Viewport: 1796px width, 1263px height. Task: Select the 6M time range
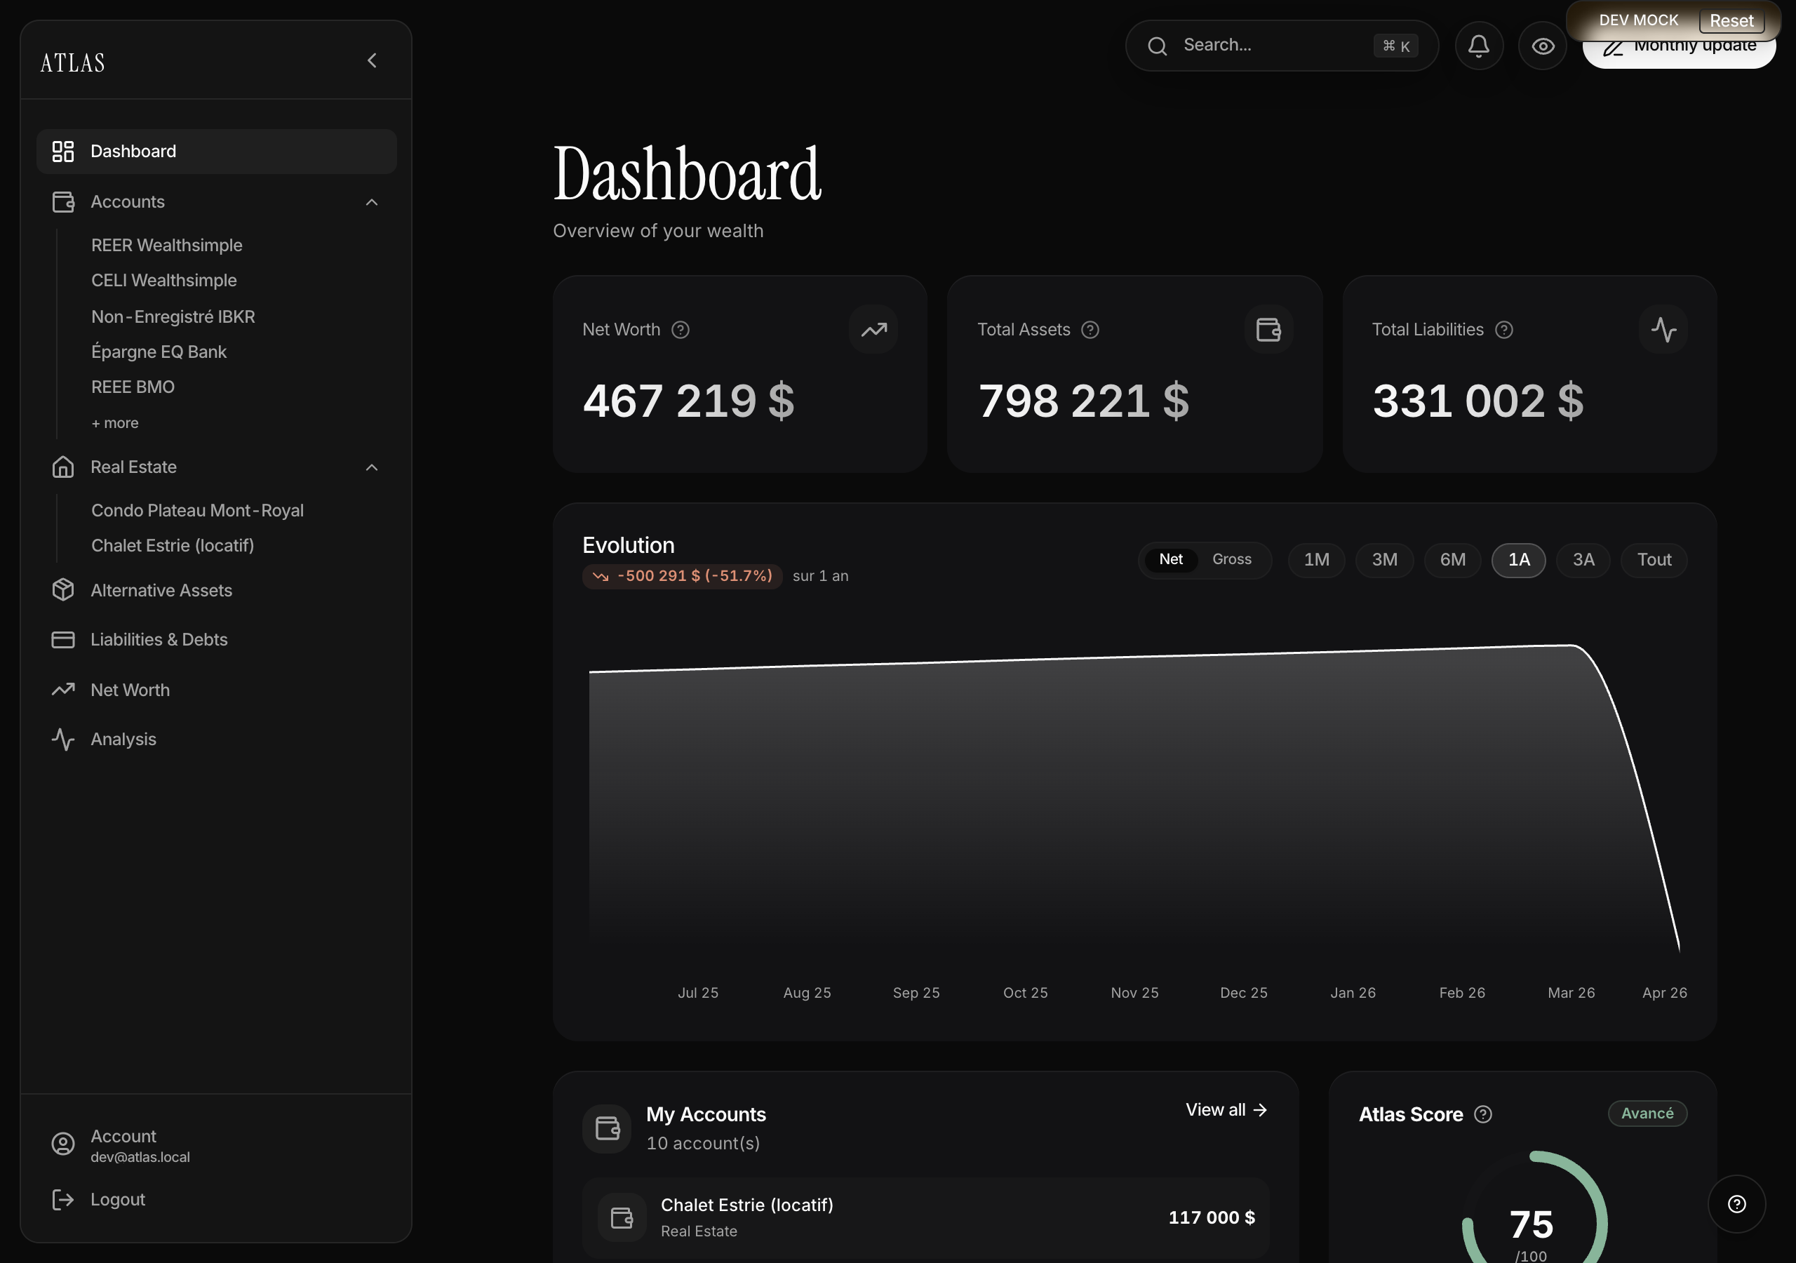1453,559
